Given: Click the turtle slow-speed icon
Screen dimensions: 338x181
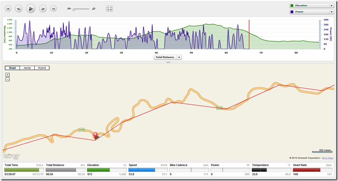Looking at the screenshot, I should pos(69,9).
